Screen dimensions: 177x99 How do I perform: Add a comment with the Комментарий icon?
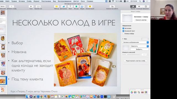pos(90,7)
